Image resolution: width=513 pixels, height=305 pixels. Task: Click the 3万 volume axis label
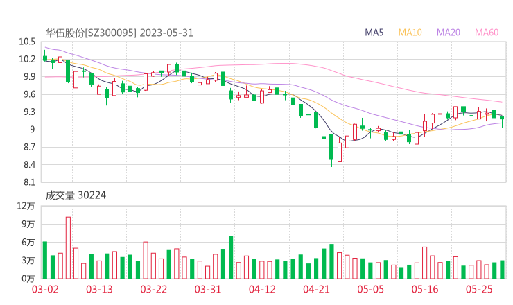click(x=28, y=261)
